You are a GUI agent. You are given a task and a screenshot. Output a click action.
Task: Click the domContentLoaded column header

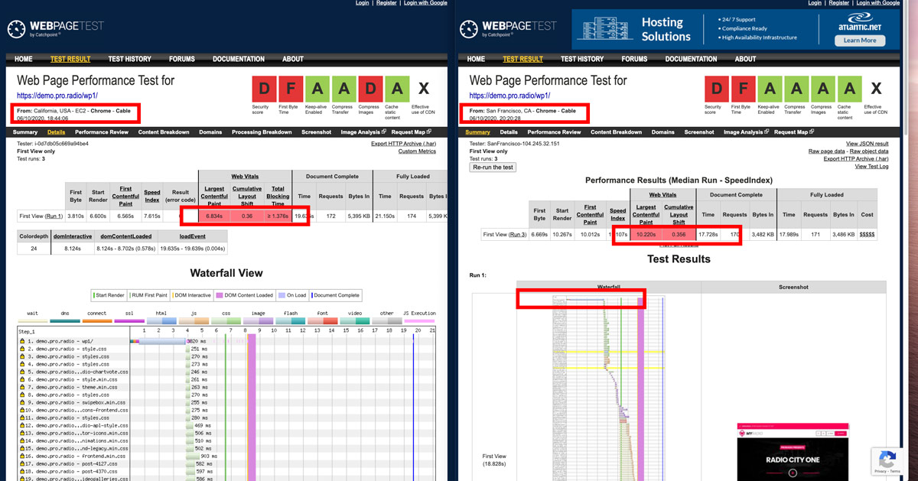pyautogui.click(x=124, y=236)
